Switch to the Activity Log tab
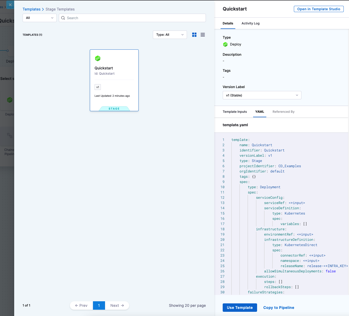The height and width of the screenshot is (316, 349). (x=250, y=23)
